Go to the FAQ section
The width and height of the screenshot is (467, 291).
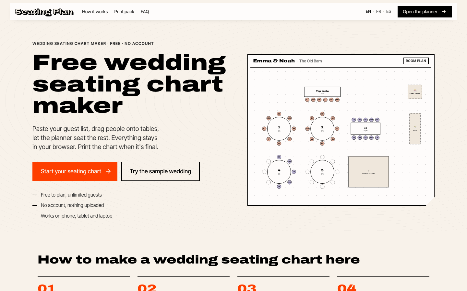145,12
